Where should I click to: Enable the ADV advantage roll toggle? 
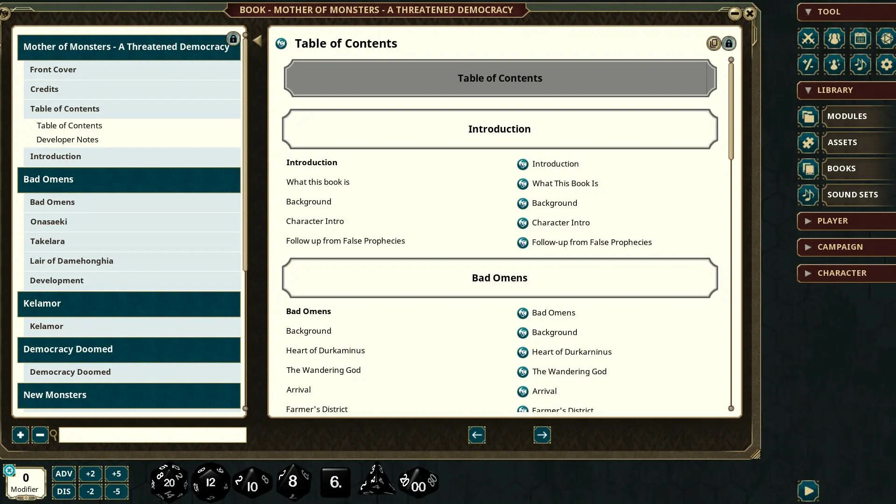(x=64, y=474)
